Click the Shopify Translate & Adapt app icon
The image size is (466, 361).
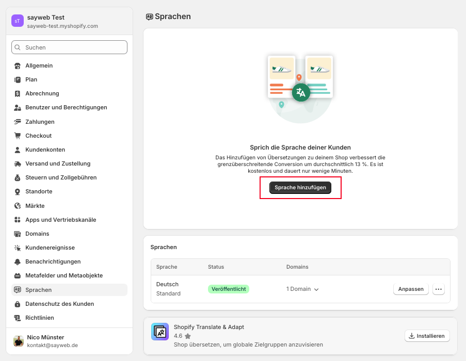pyautogui.click(x=160, y=332)
